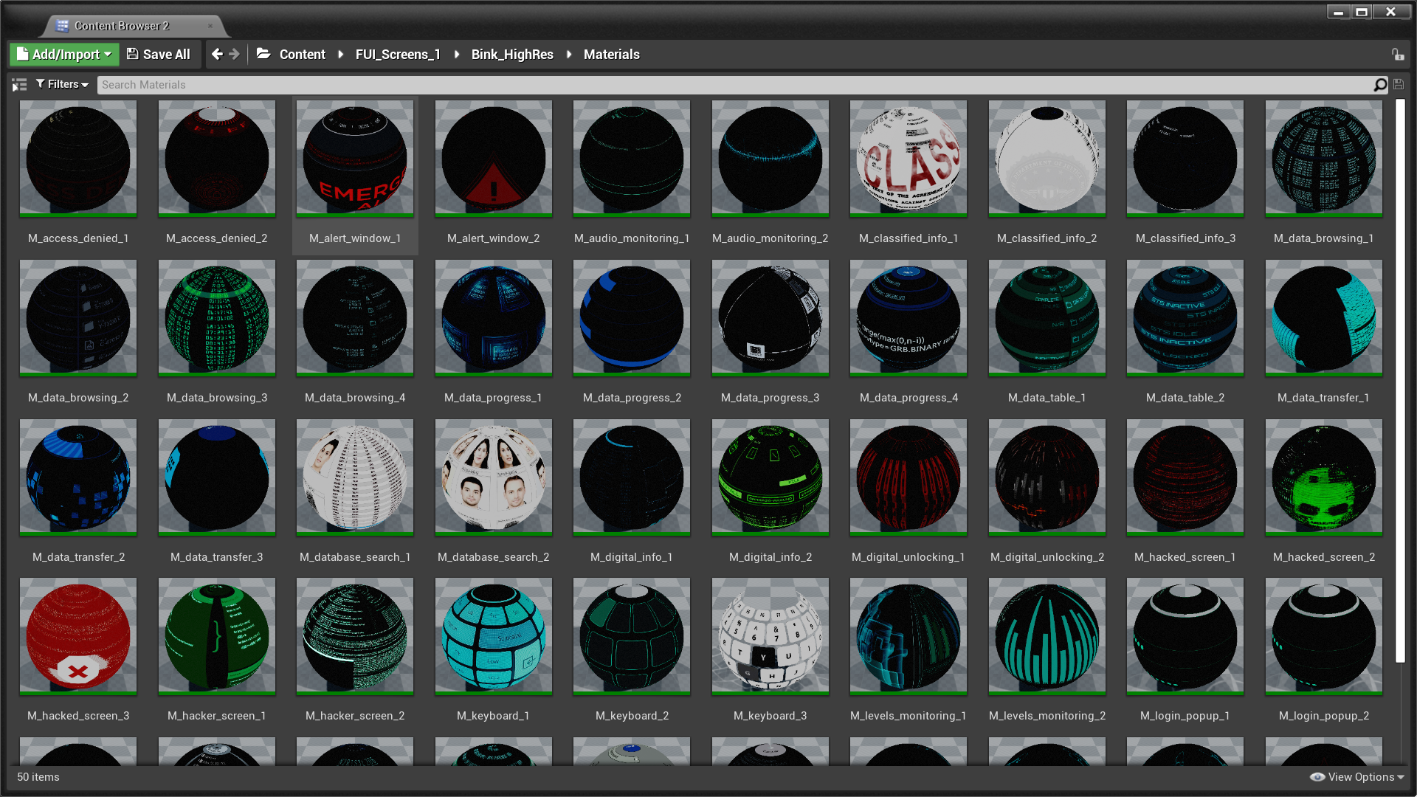Expand subfolders arrow after Bink_HighRes
1417x797 pixels.
(569, 55)
